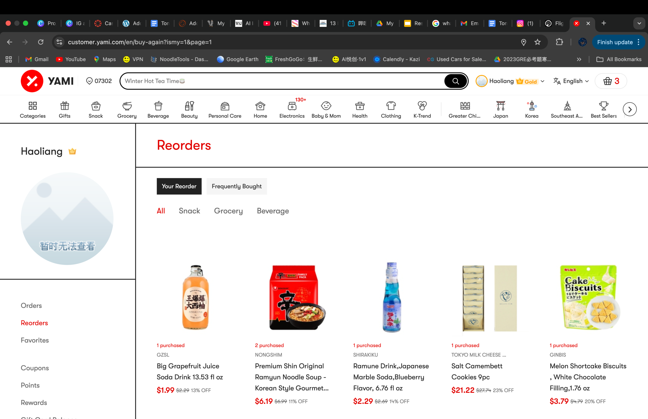This screenshot has height=419, width=648.
Task: Select the Beverage cup icon in navigation
Action: pos(158,106)
